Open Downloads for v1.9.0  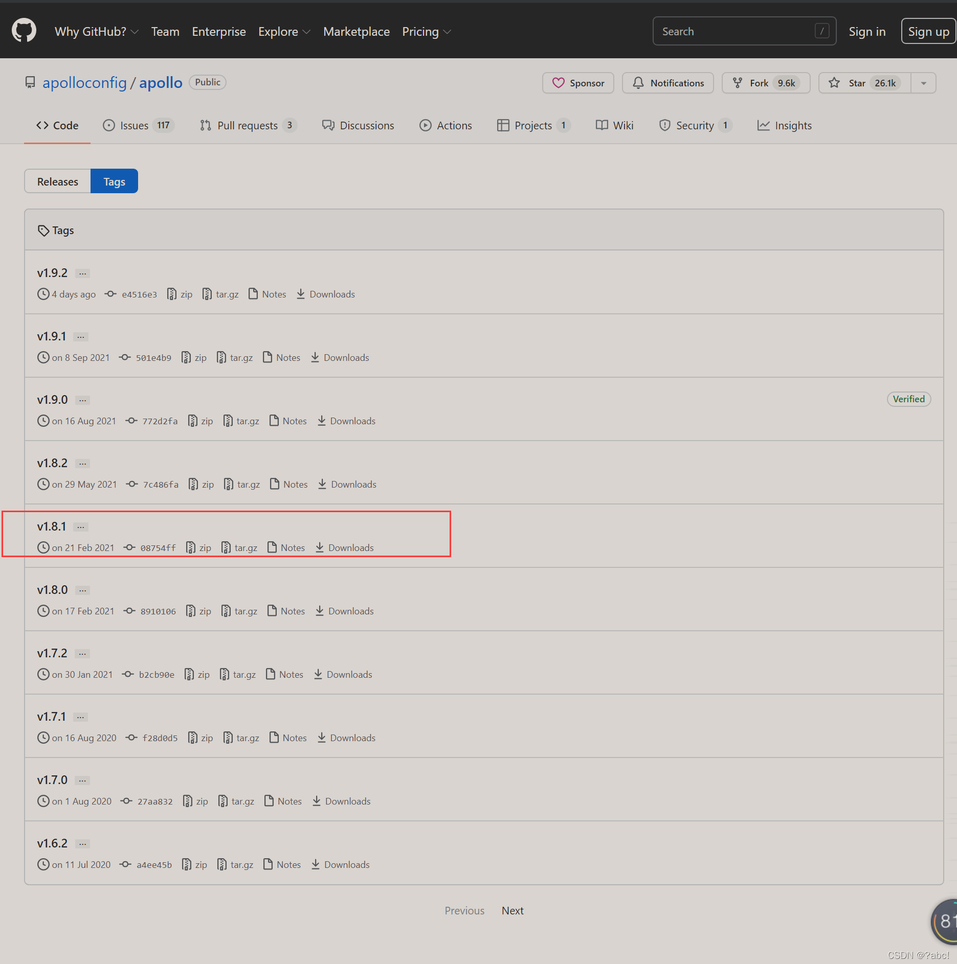(346, 421)
